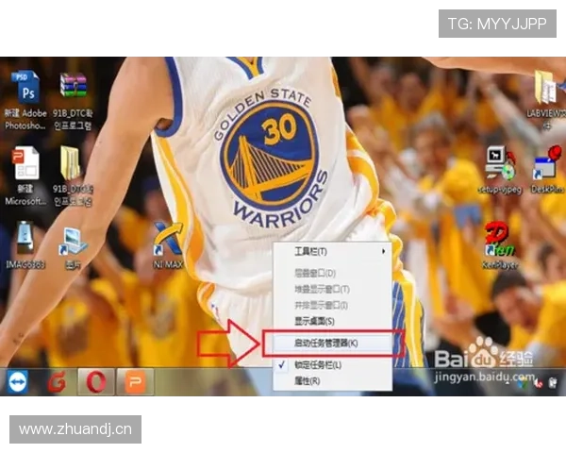The height and width of the screenshot is (453, 566).
Task: Select 启动任务管理器(K) from the menu
Action: coord(332,343)
